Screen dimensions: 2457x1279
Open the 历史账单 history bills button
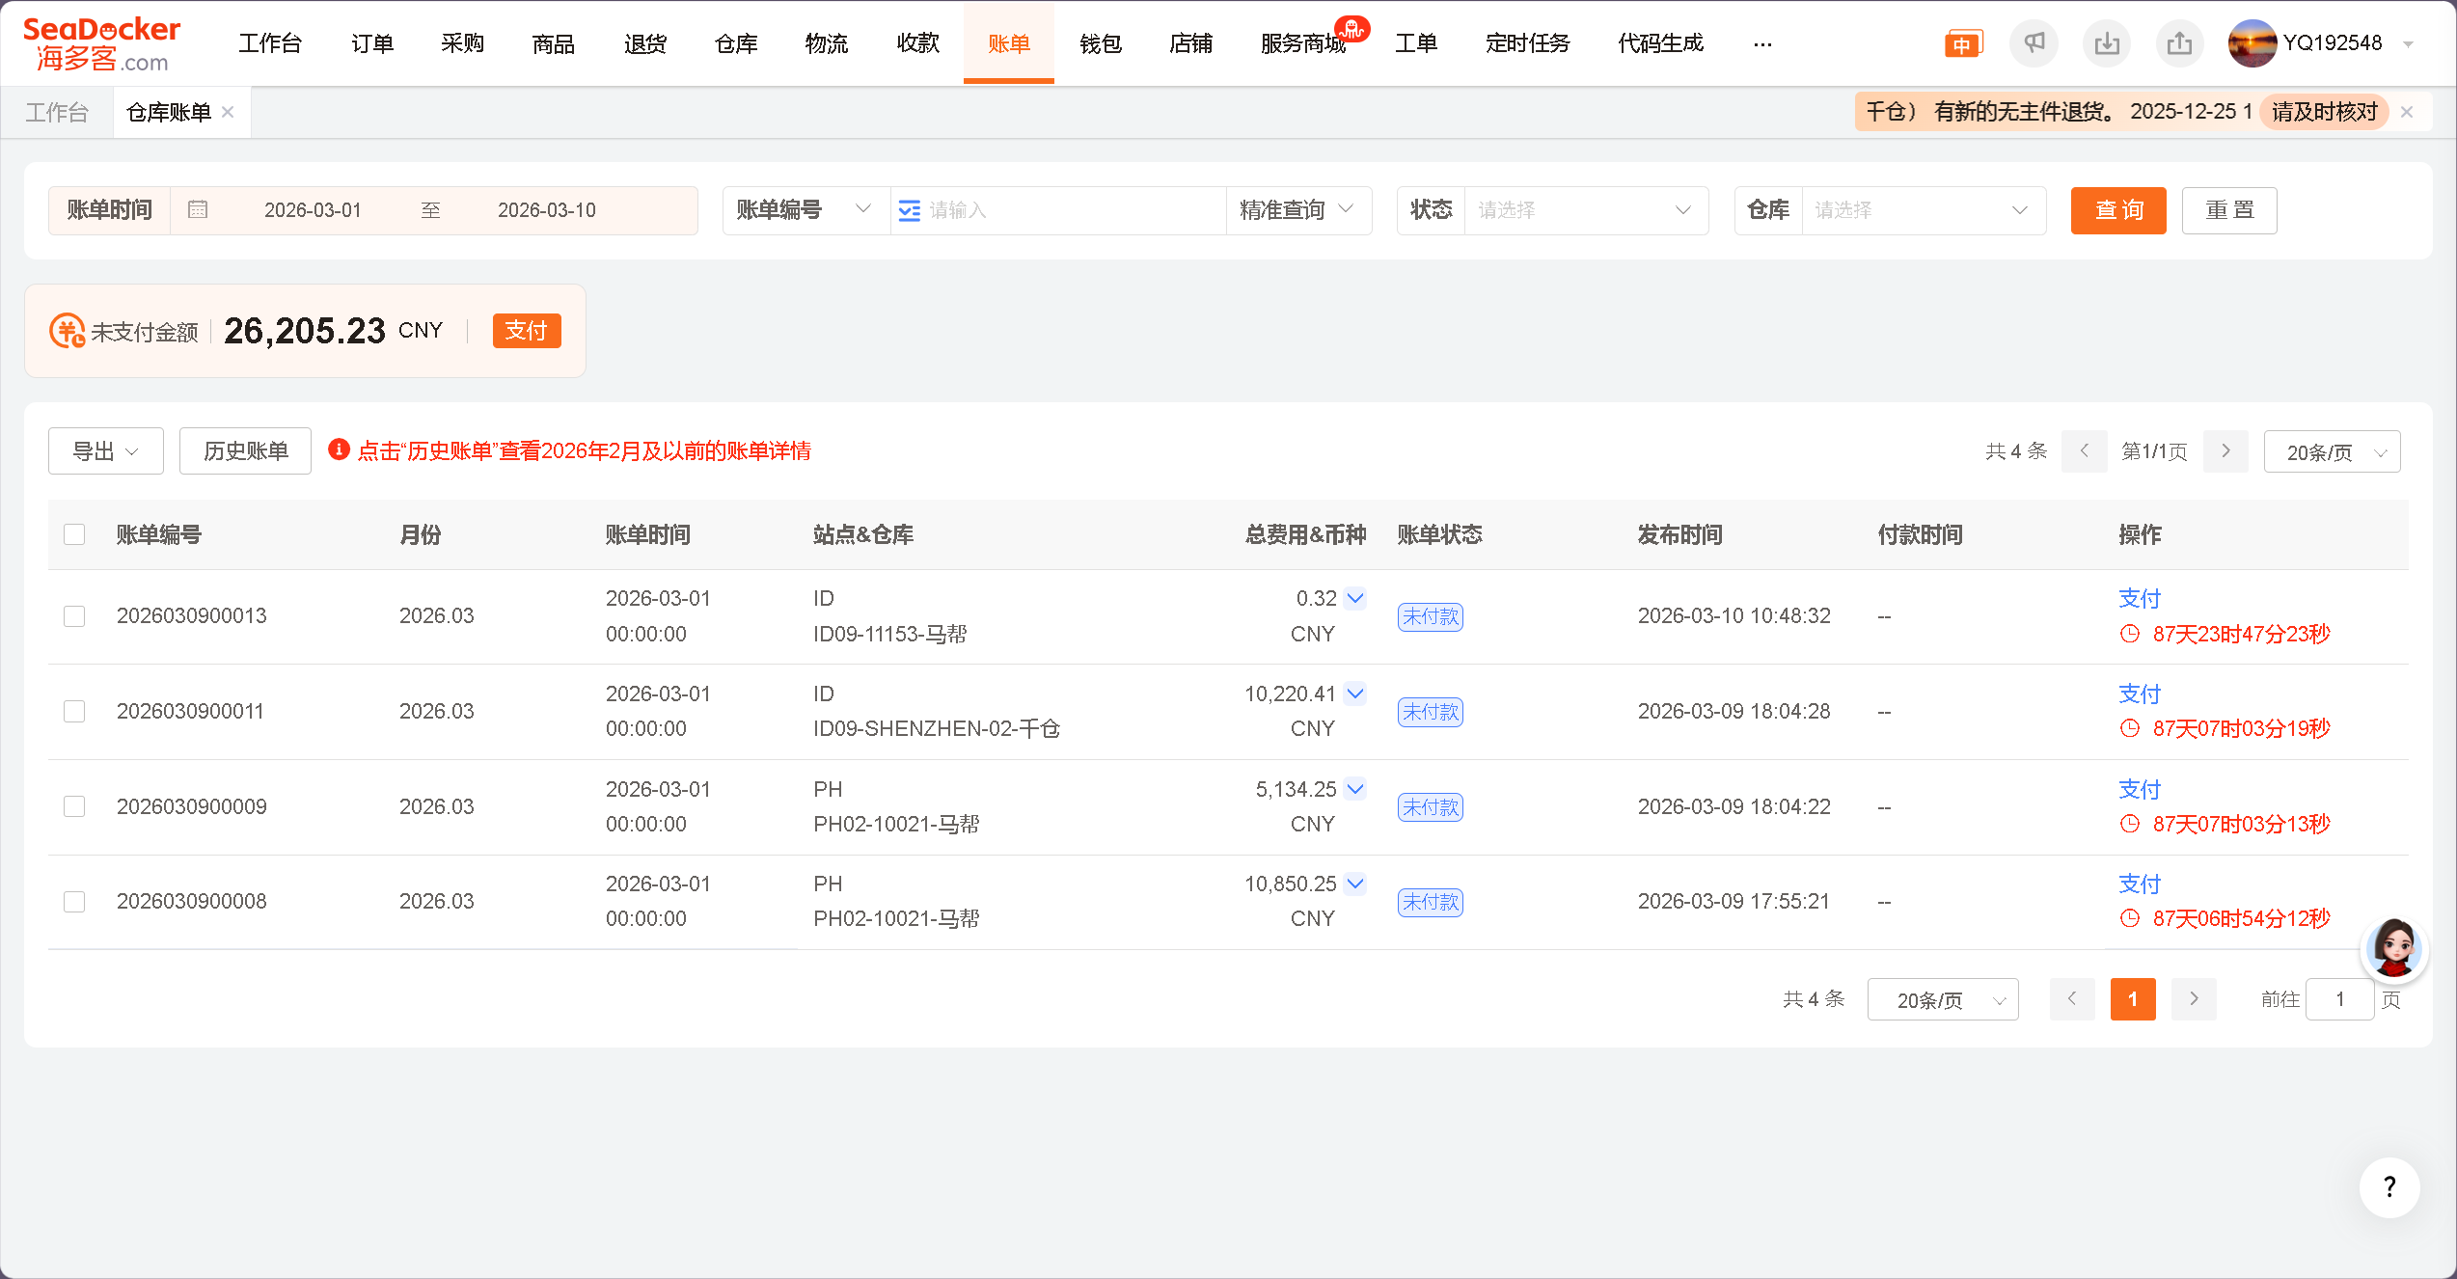pyautogui.click(x=245, y=451)
